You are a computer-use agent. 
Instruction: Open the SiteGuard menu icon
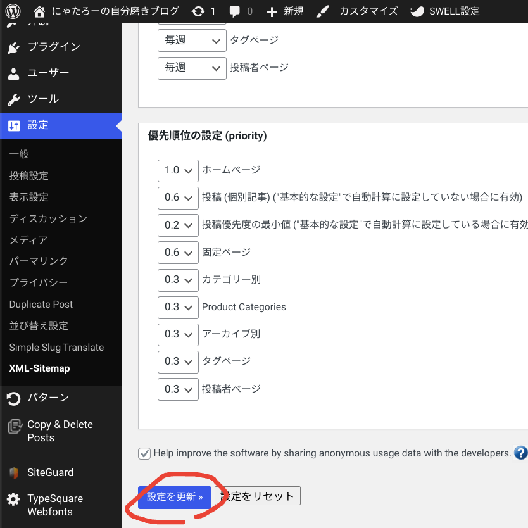pyautogui.click(x=13, y=473)
